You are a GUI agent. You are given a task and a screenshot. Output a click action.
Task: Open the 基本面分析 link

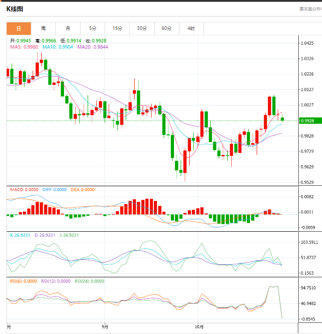[x=310, y=9]
